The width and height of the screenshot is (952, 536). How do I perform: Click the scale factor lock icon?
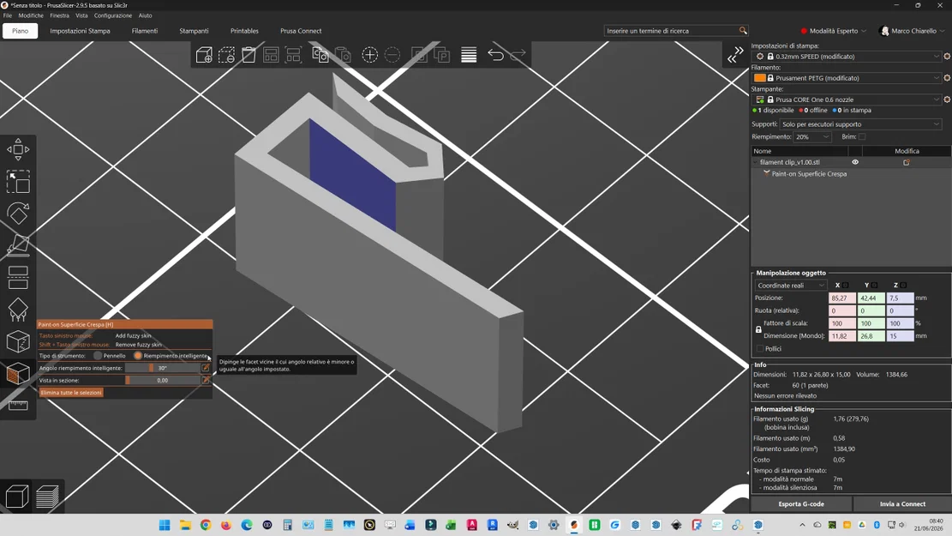(x=758, y=329)
